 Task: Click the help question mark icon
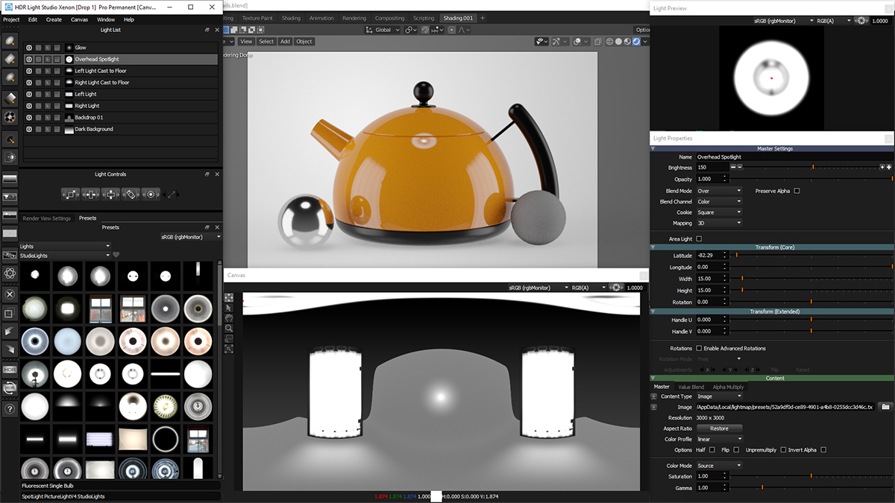pos(10,407)
